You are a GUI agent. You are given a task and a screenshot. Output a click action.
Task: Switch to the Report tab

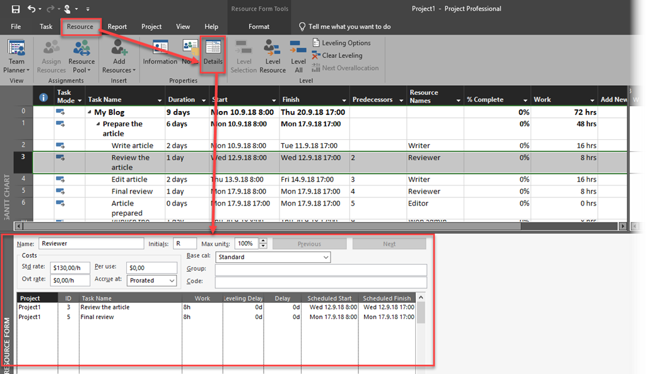tap(117, 26)
